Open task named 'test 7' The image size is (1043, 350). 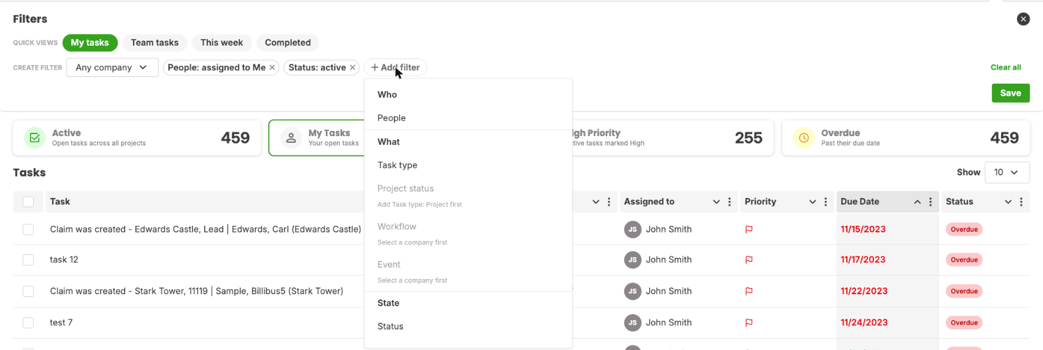[x=61, y=323]
